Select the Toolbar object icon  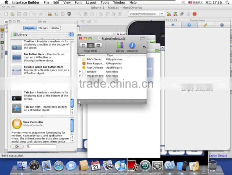[x=17, y=45]
